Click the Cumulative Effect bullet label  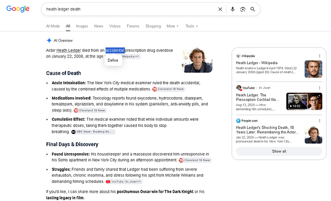[69, 120]
